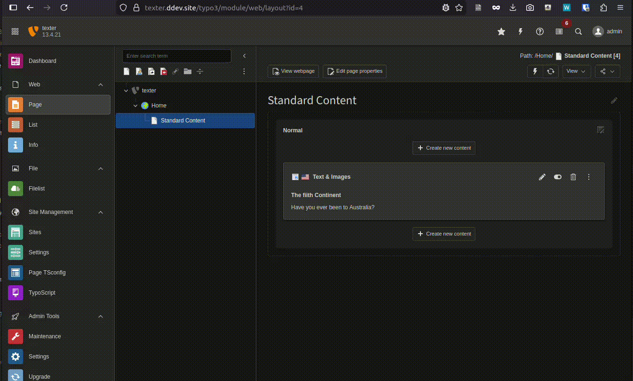633x381 pixels.
Task: Open the List module
Action: click(x=33, y=125)
